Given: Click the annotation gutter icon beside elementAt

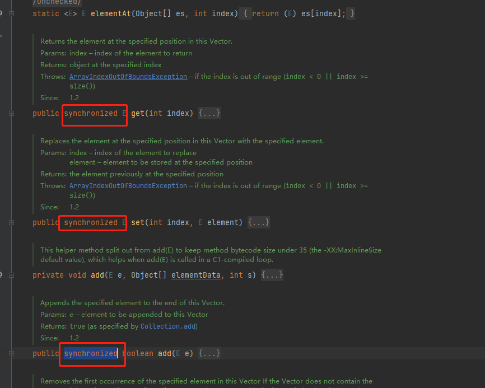Looking at the screenshot, I should [1, 13].
